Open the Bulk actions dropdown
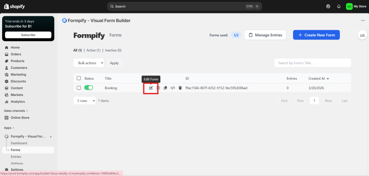Screen dimensions: 369x176 pyautogui.click(x=89, y=63)
